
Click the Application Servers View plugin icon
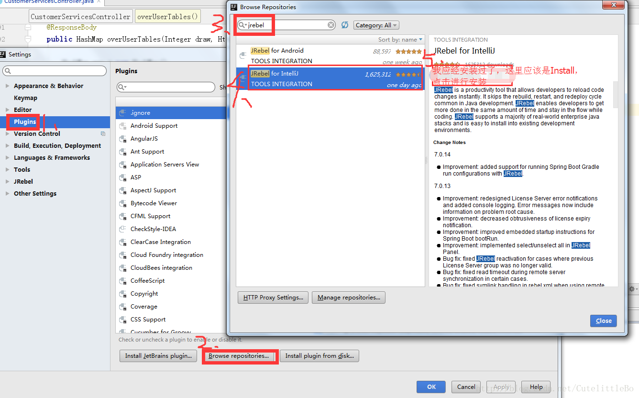click(122, 165)
